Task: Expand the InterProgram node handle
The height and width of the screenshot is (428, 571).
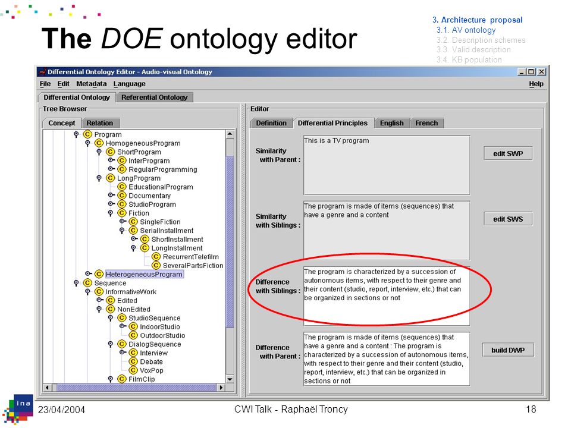Action: pyautogui.click(x=111, y=160)
